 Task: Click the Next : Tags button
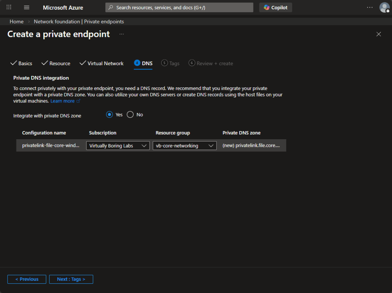71,279
